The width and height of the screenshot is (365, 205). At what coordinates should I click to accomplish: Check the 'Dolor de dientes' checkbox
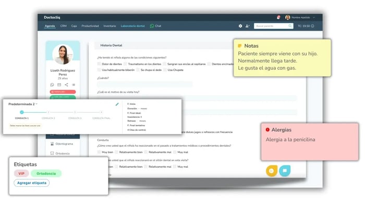coord(99,64)
